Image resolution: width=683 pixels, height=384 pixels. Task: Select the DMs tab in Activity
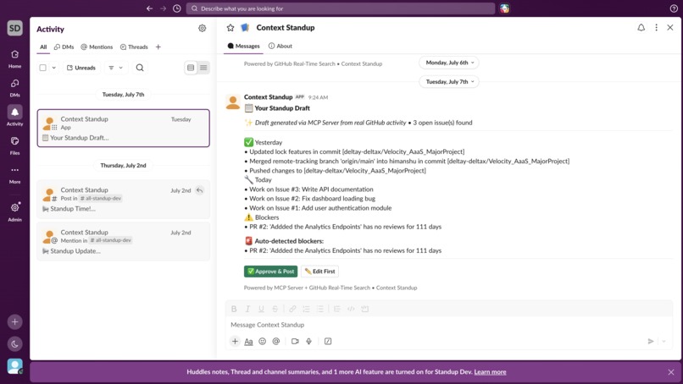(64, 47)
